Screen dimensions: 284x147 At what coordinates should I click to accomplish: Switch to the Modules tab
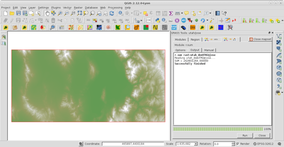tap(180, 39)
